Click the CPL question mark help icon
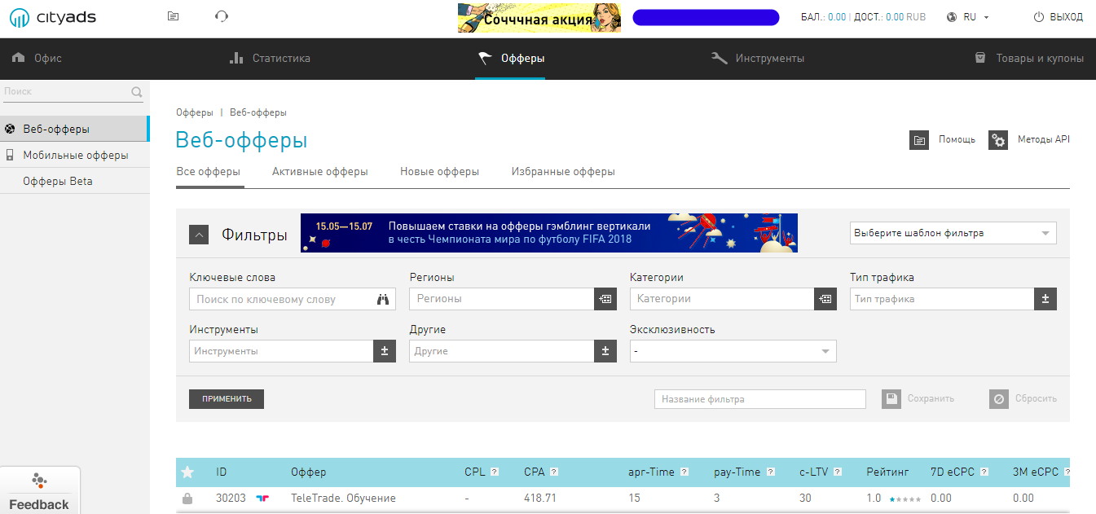This screenshot has height=514, width=1096. coord(494,472)
